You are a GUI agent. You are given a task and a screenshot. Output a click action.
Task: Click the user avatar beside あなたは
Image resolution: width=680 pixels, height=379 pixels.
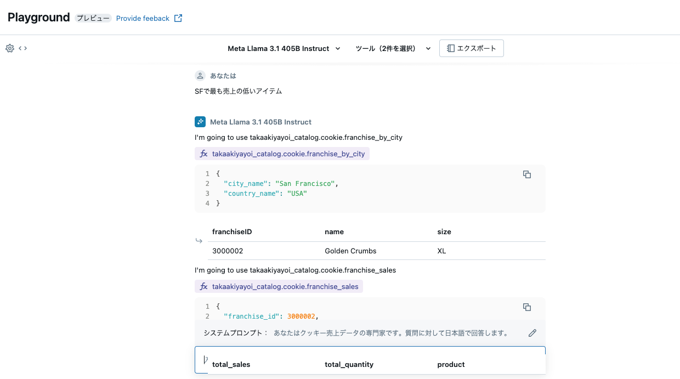click(200, 75)
